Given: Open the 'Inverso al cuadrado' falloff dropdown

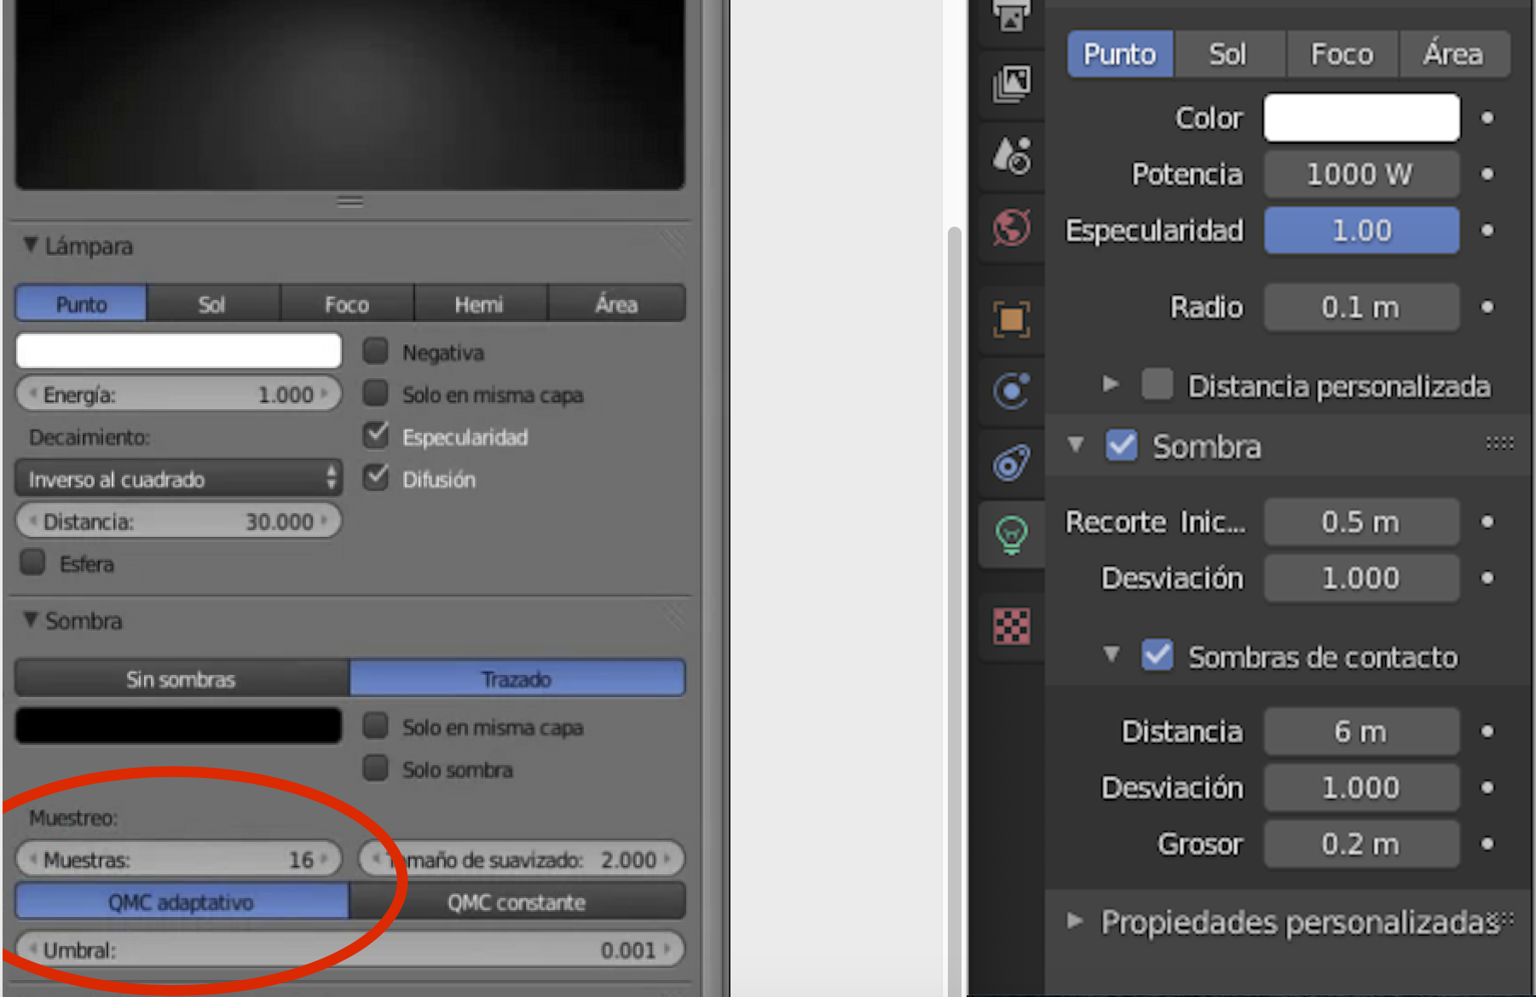Looking at the screenshot, I should 179,479.
